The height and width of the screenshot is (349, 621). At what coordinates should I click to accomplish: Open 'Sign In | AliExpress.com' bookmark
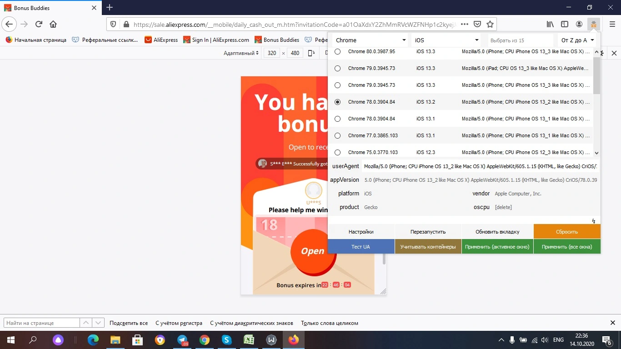click(x=216, y=40)
